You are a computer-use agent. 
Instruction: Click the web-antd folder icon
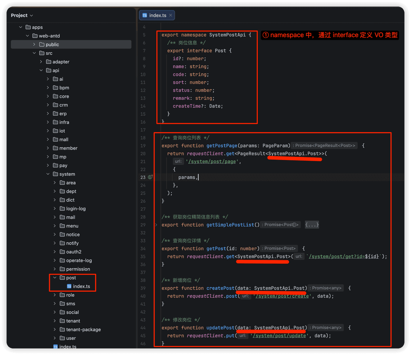pos(35,36)
